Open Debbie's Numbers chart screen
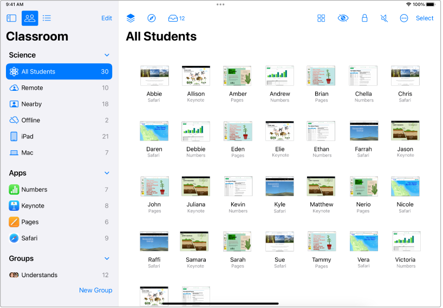Image resolution: width=443 pixels, height=308 pixels. (x=196, y=131)
